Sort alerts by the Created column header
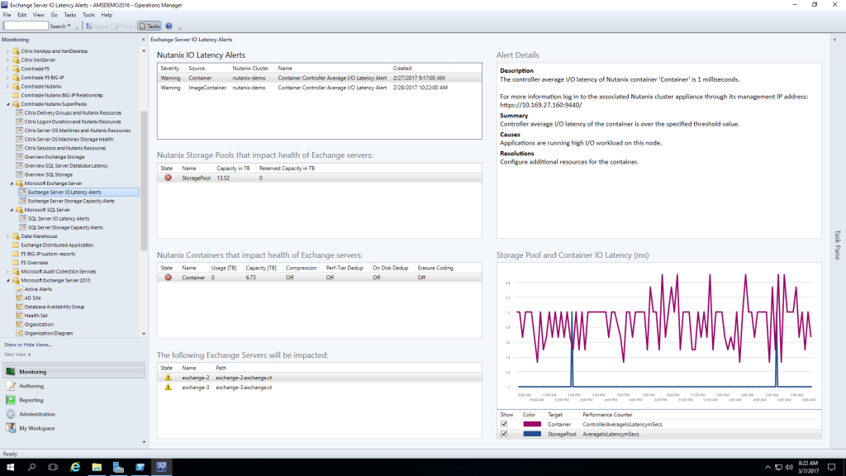The width and height of the screenshot is (846, 476). pyautogui.click(x=402, y=69)
